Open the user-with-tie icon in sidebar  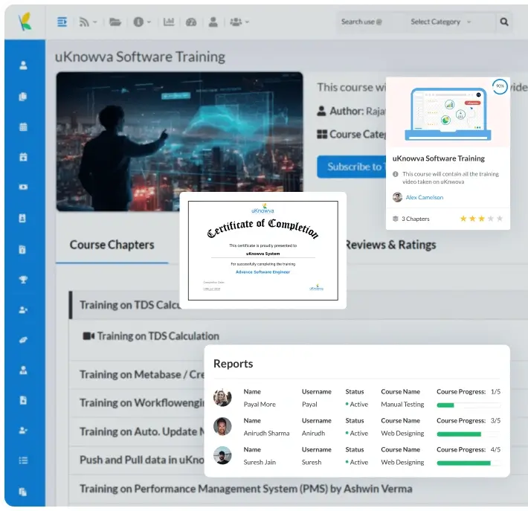point(23,370)
